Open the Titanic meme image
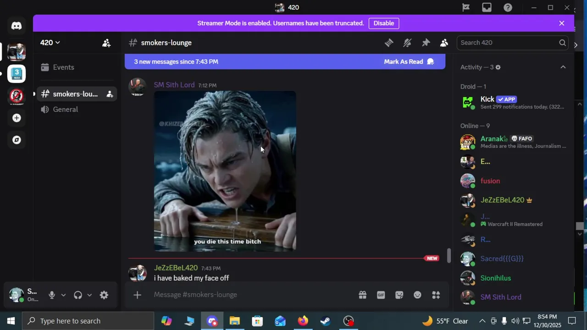 point(225,171)
